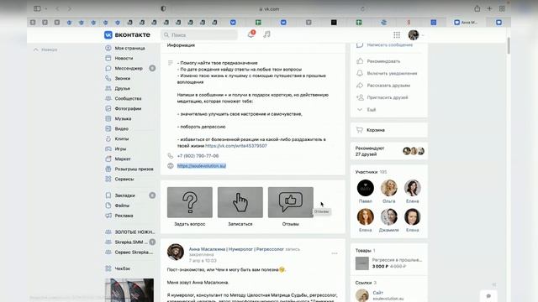This screenshot has height=302, width=538.
Task: Click the Safari share icon
Action: (477, 8)
